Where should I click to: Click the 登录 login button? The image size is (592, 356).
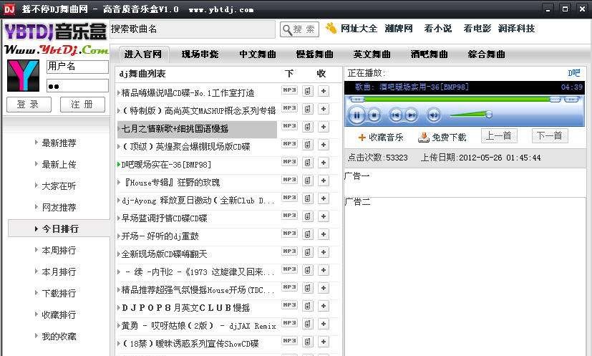click(x=29, y=105)
